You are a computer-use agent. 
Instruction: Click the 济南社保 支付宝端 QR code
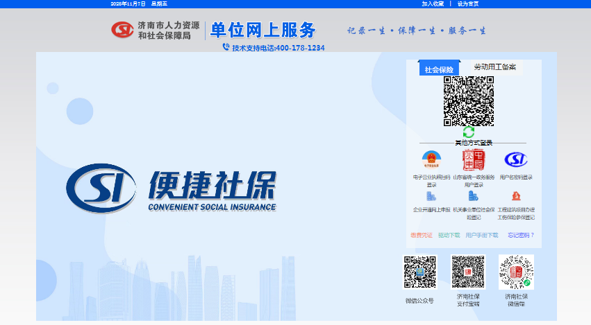pyautogui.click(x=467, y=272)
